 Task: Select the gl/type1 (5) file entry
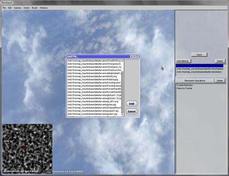click(95, 95)
